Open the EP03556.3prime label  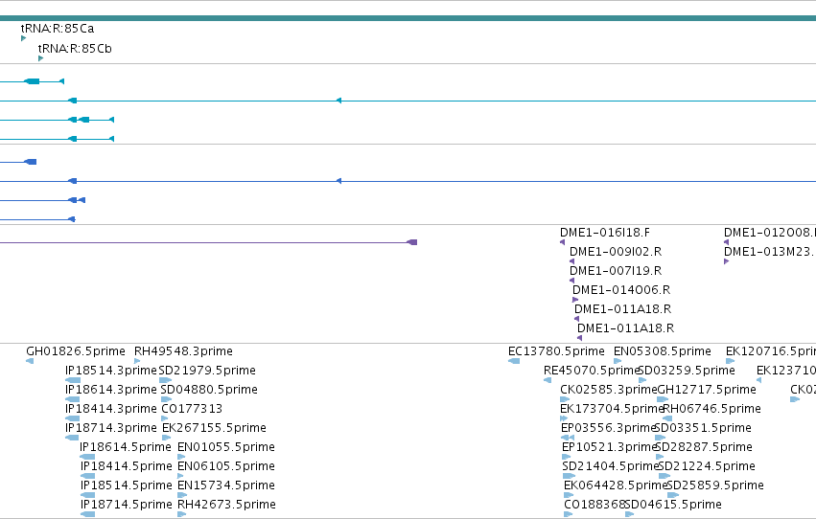(608, 428)
